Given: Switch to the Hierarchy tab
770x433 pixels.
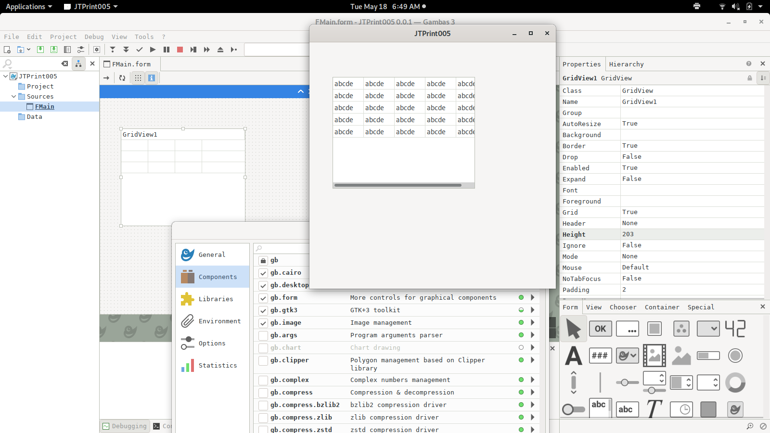Looking at the screenshot, I should [x=626, y=64].
